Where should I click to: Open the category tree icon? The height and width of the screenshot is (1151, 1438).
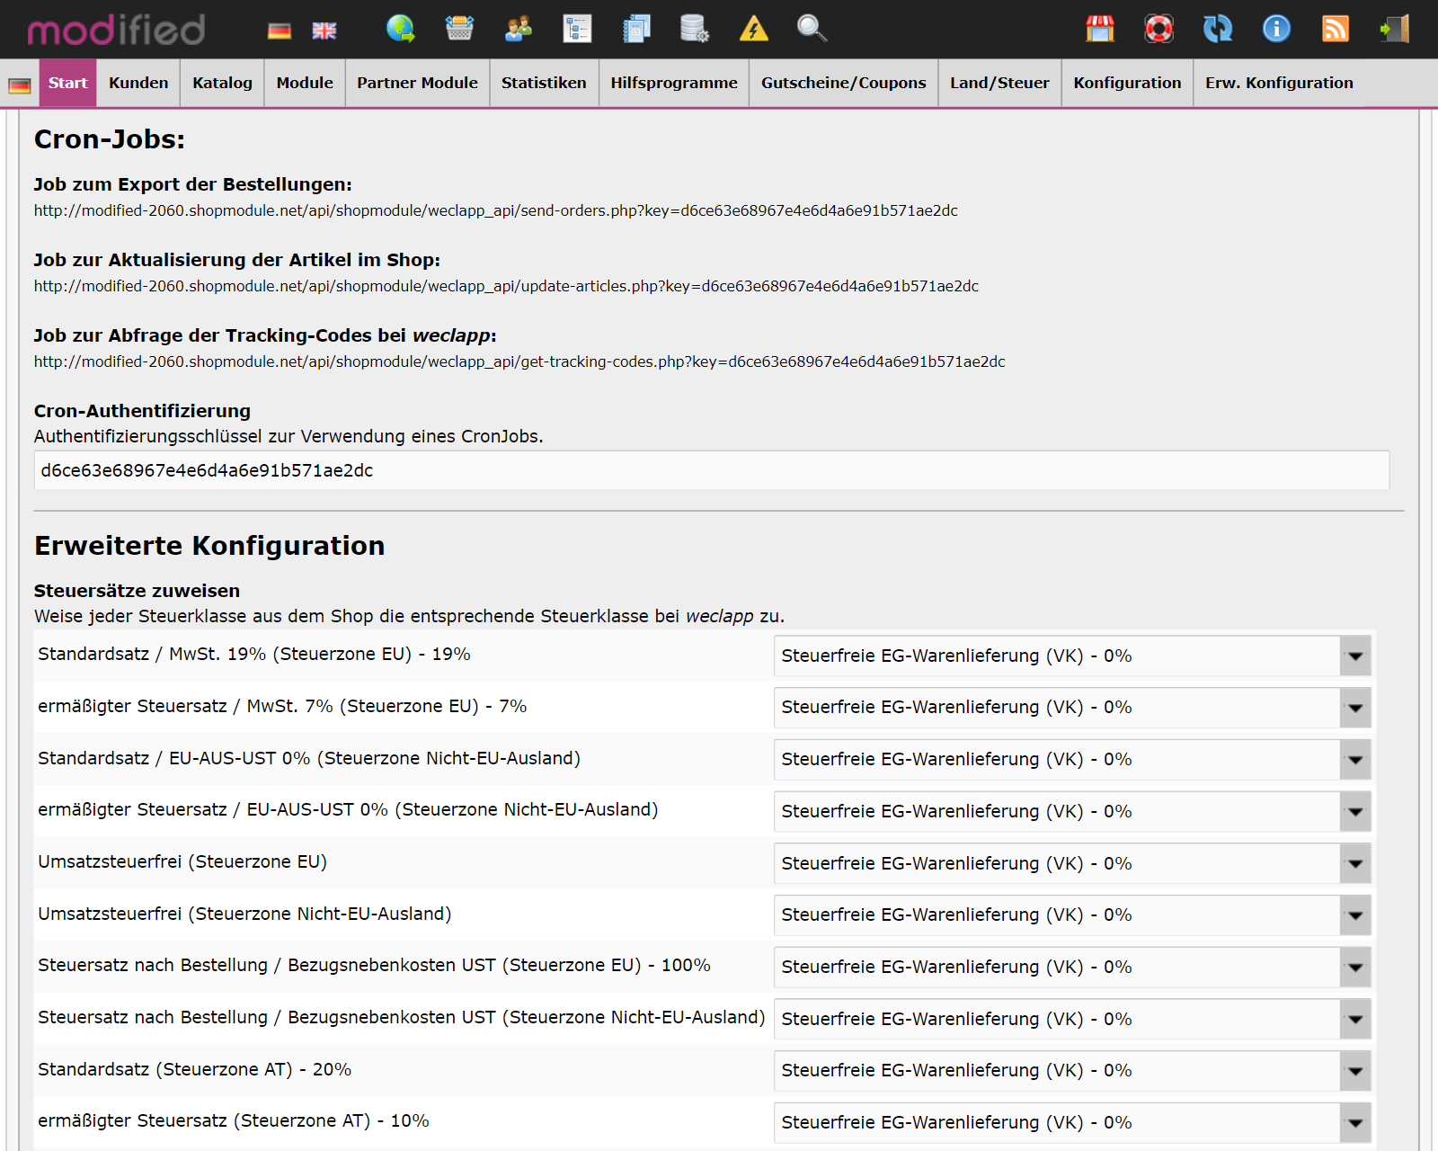click(x=578, y=29)
